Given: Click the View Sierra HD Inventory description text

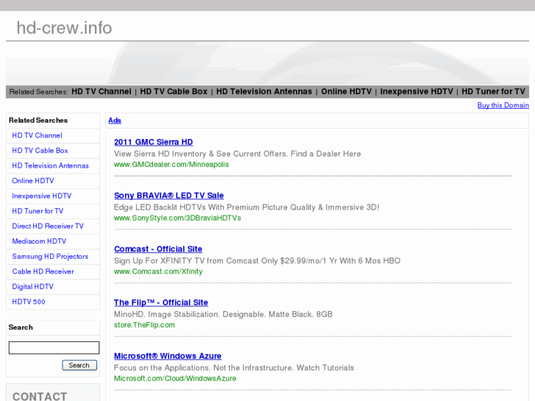Looking at the screenshot, I should (237, 154).
